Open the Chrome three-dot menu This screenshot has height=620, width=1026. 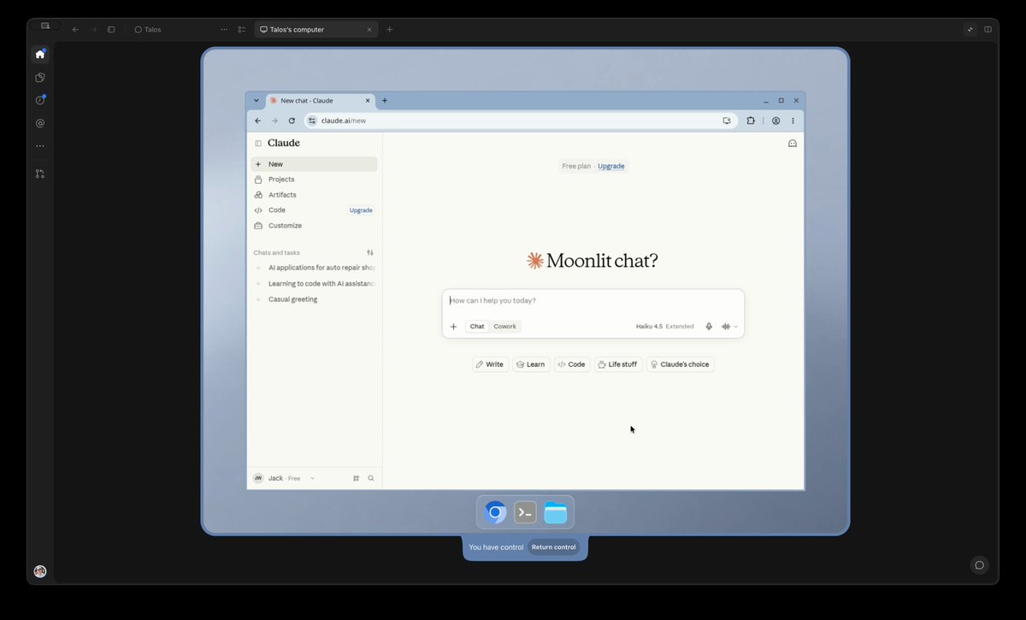click(793, 121)
